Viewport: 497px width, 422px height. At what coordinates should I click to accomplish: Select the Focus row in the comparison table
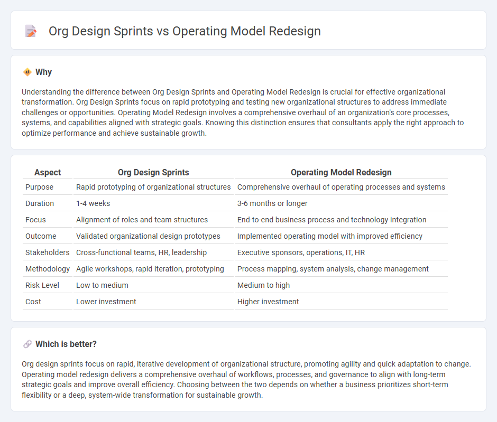point(34,220)
